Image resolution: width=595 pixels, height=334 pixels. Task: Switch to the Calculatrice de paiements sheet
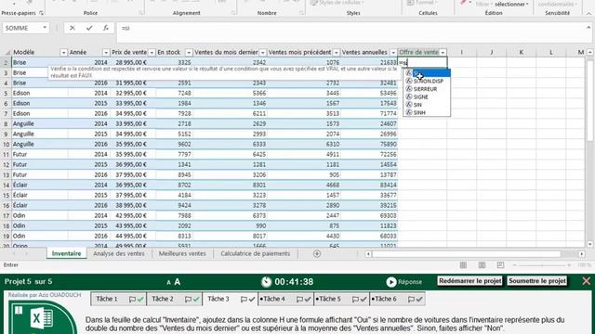(256, 253)
